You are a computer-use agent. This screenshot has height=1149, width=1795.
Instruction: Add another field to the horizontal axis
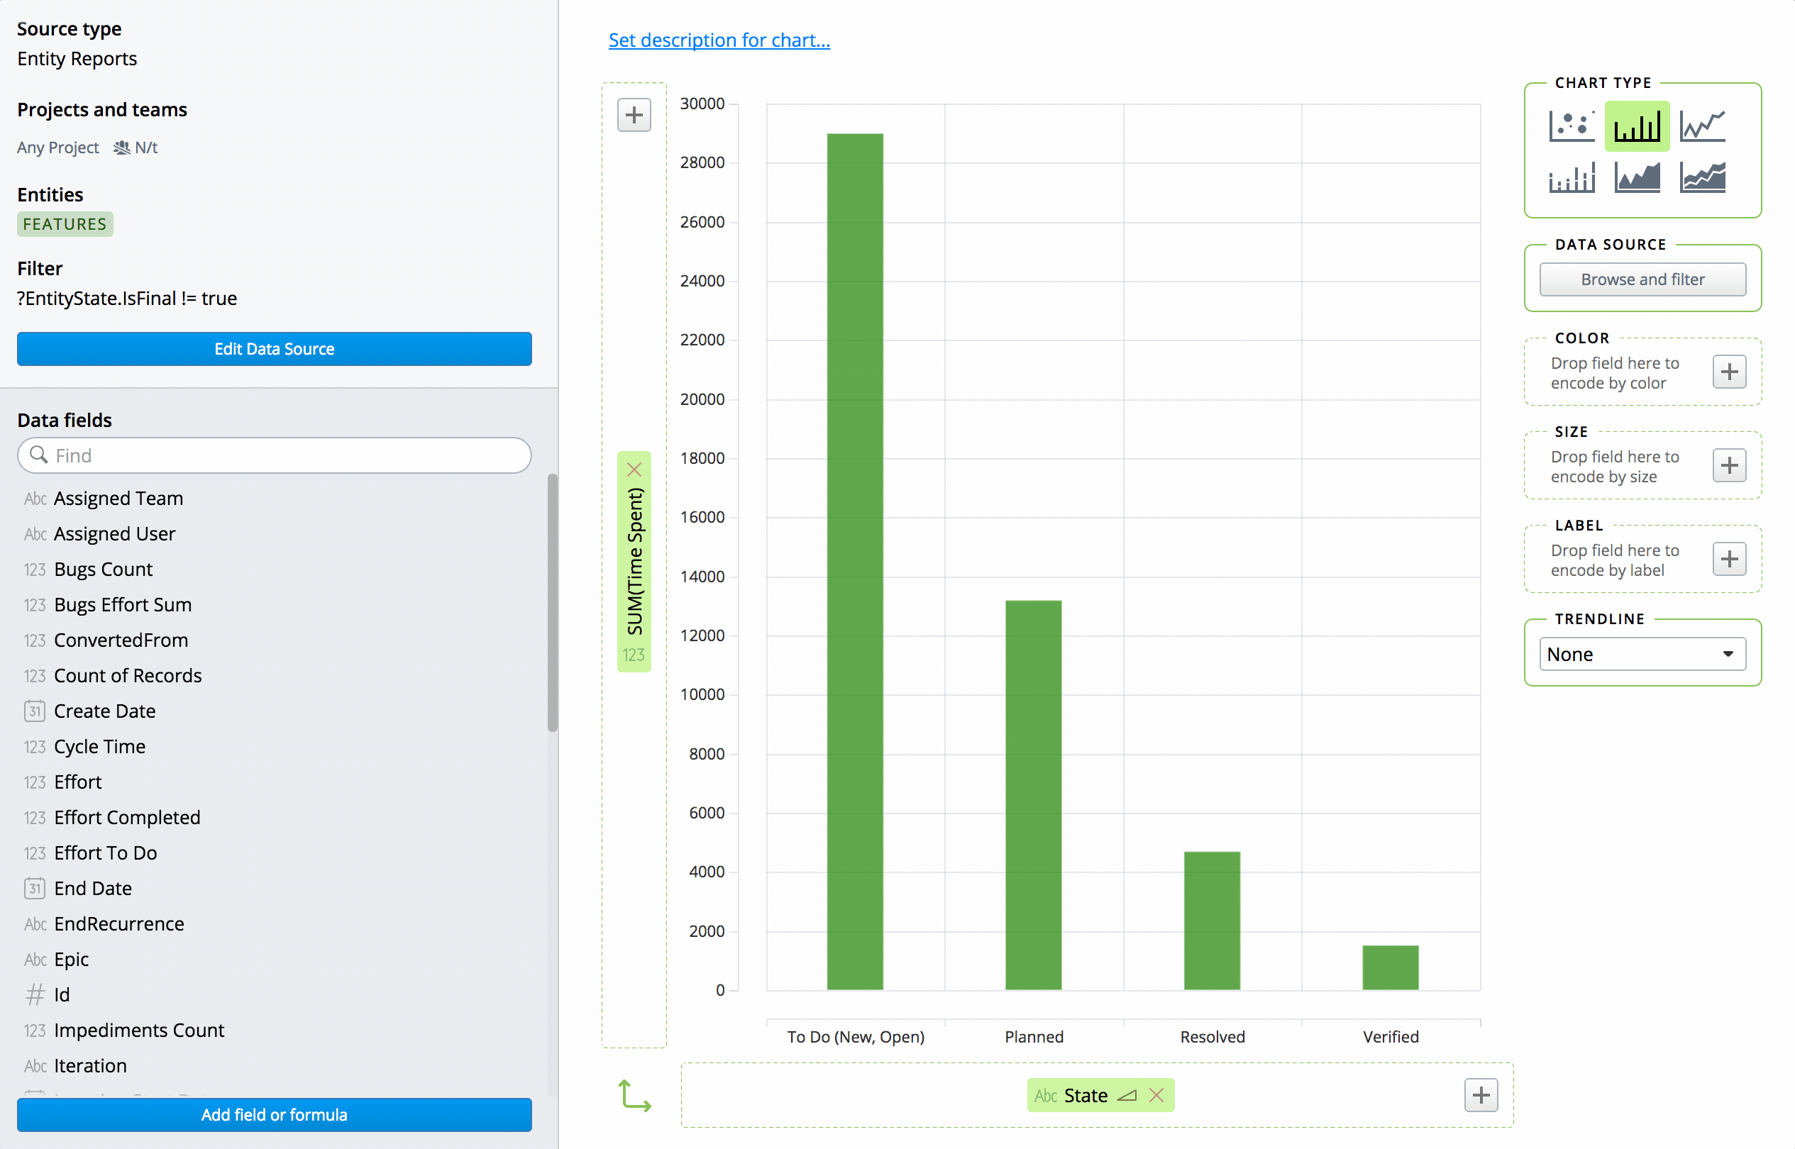pos(1481,1094)
